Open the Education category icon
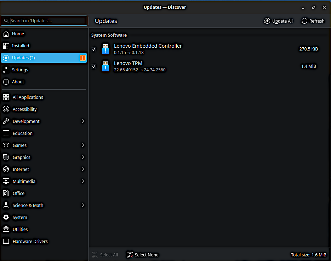The height and width of the screenshot is (261, 331). [6, 134]
